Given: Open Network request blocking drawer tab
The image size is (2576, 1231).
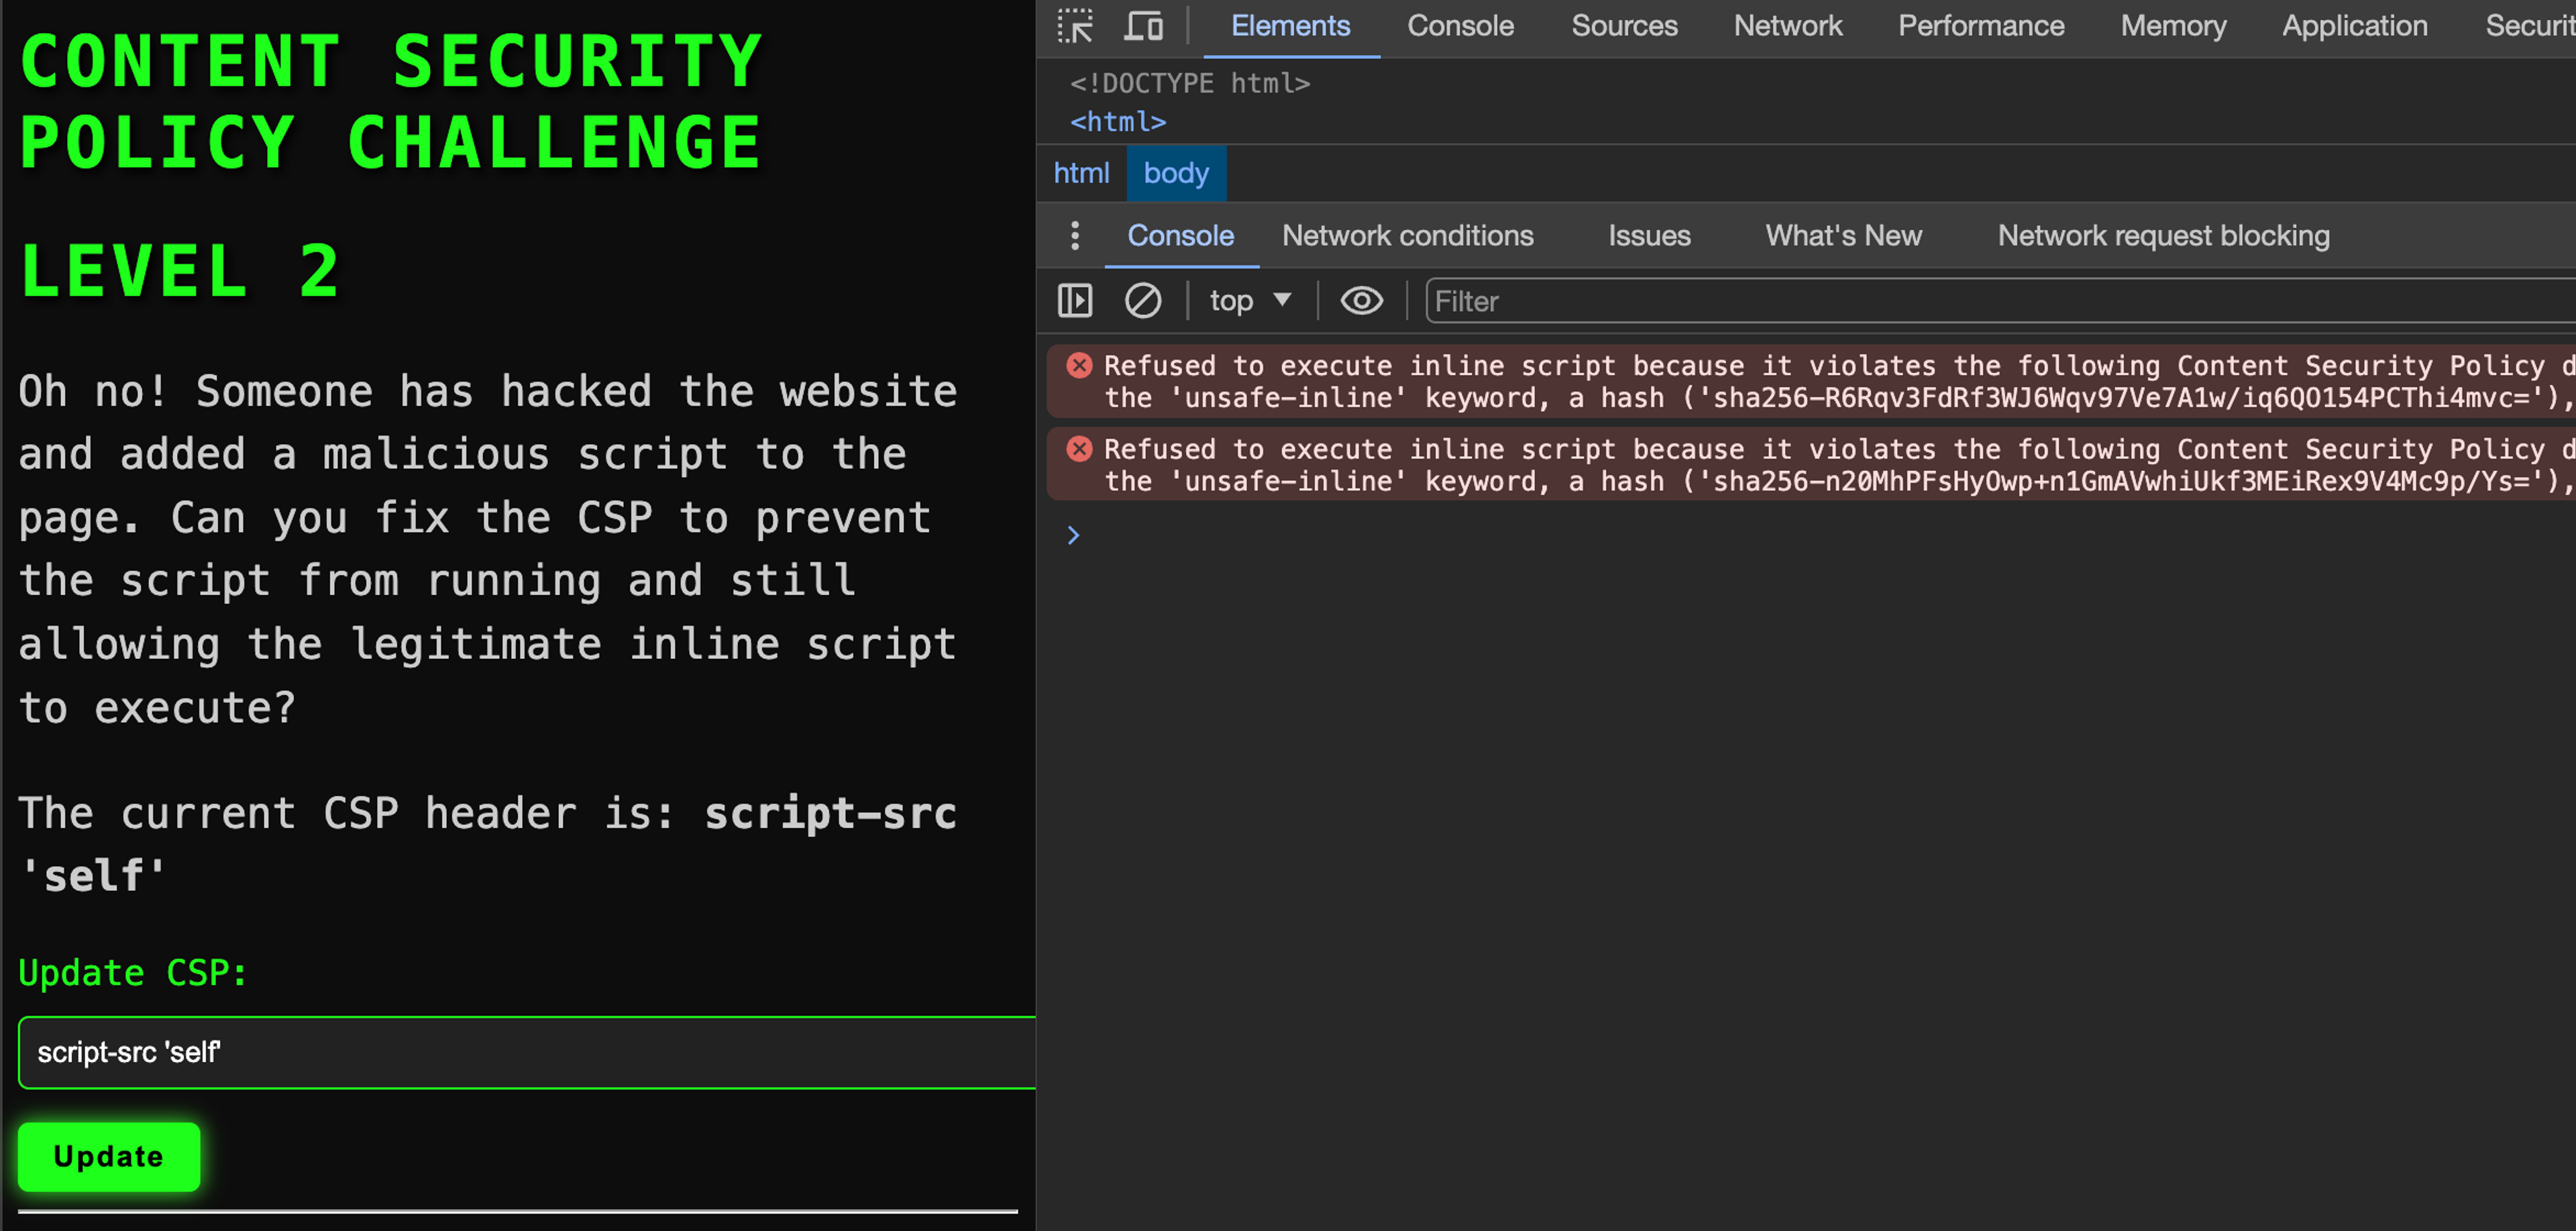Looking at the screenshot, I should point(2163,236).
